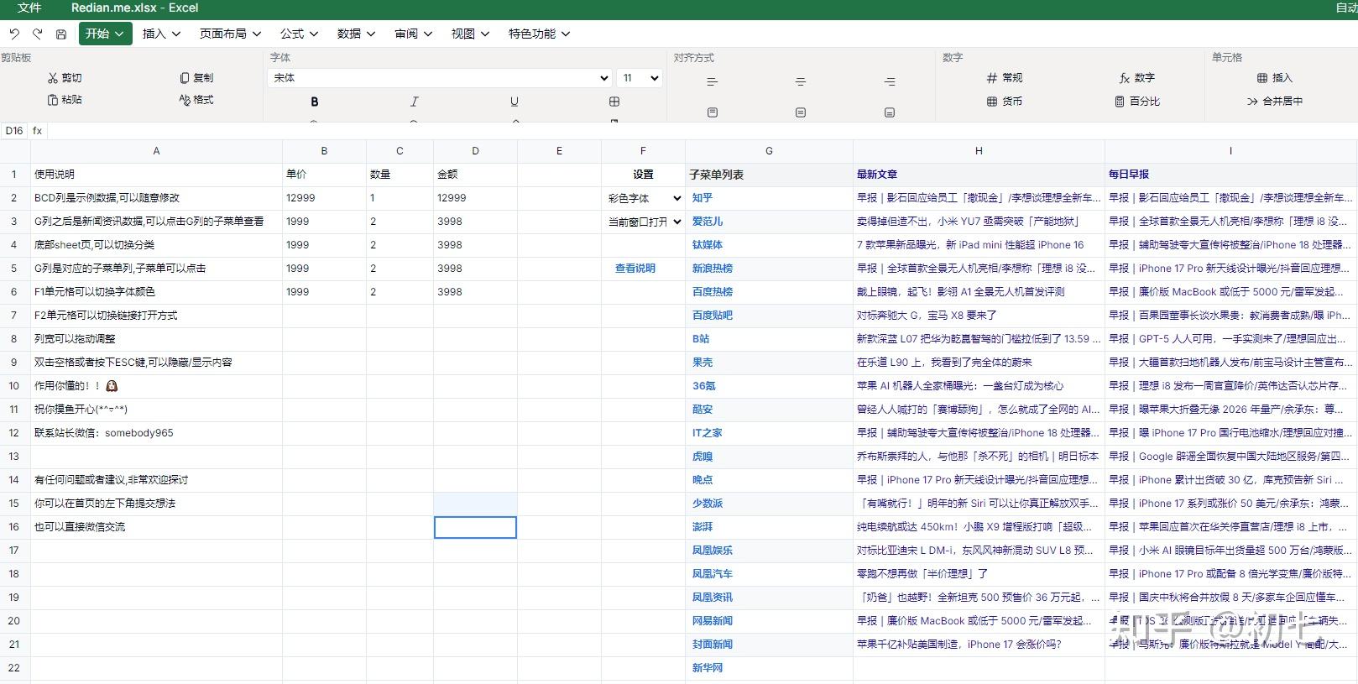Image resolution: width=1358 pixels, height=684 pixels.
Task: Select the 每日早报 header cell
Action: coord(1230,175)
